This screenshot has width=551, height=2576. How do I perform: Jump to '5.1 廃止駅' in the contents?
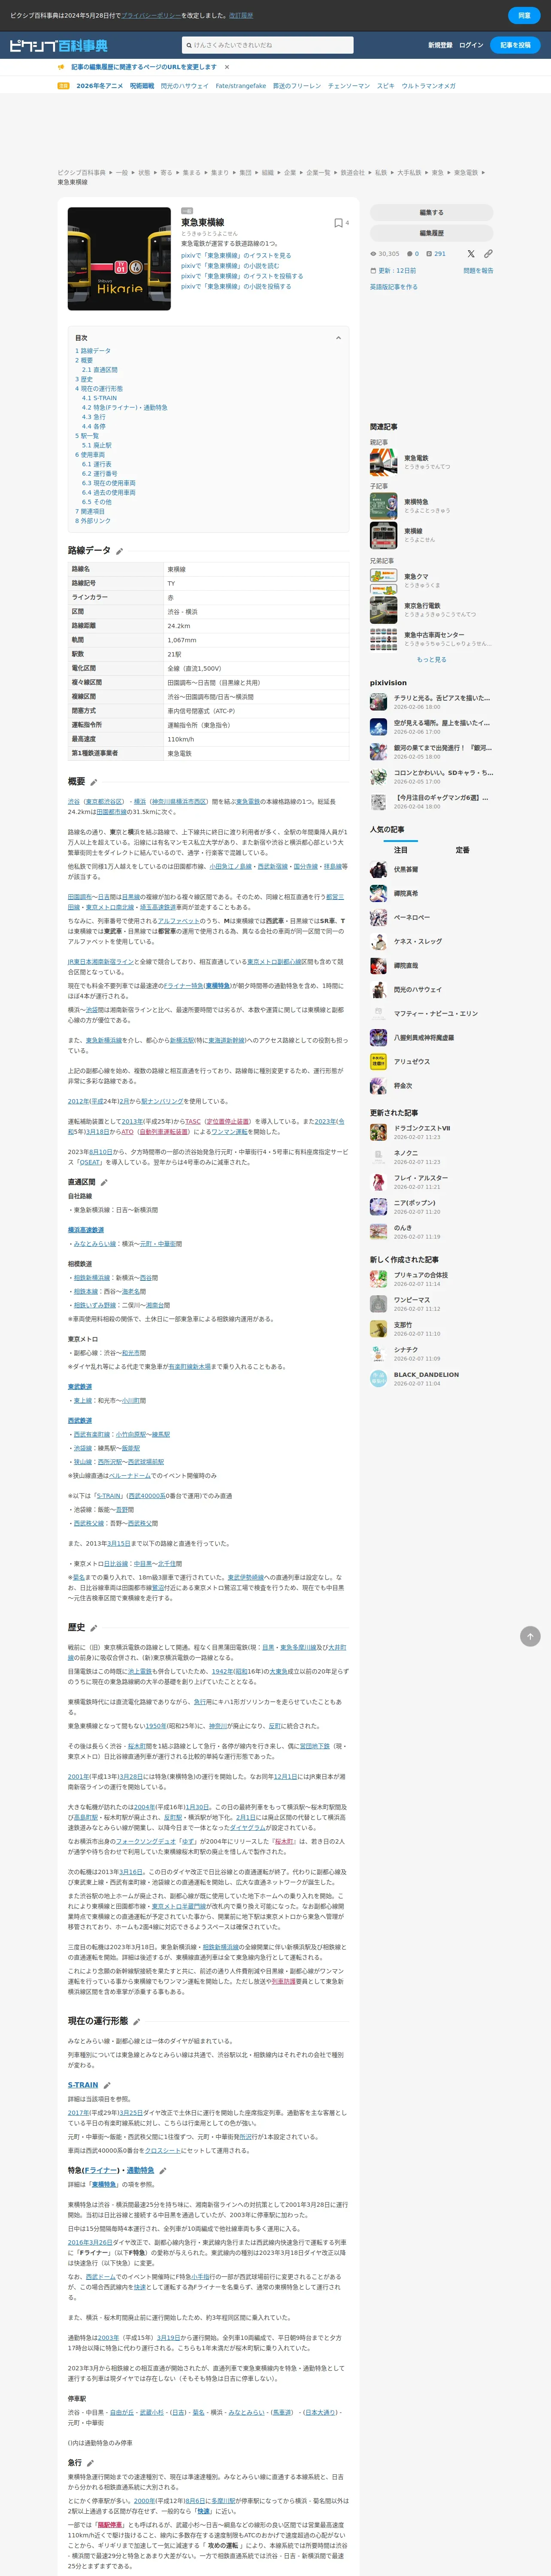click(97, 445)
